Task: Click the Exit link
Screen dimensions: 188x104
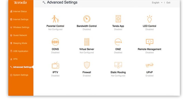Action: pos(168,3)
